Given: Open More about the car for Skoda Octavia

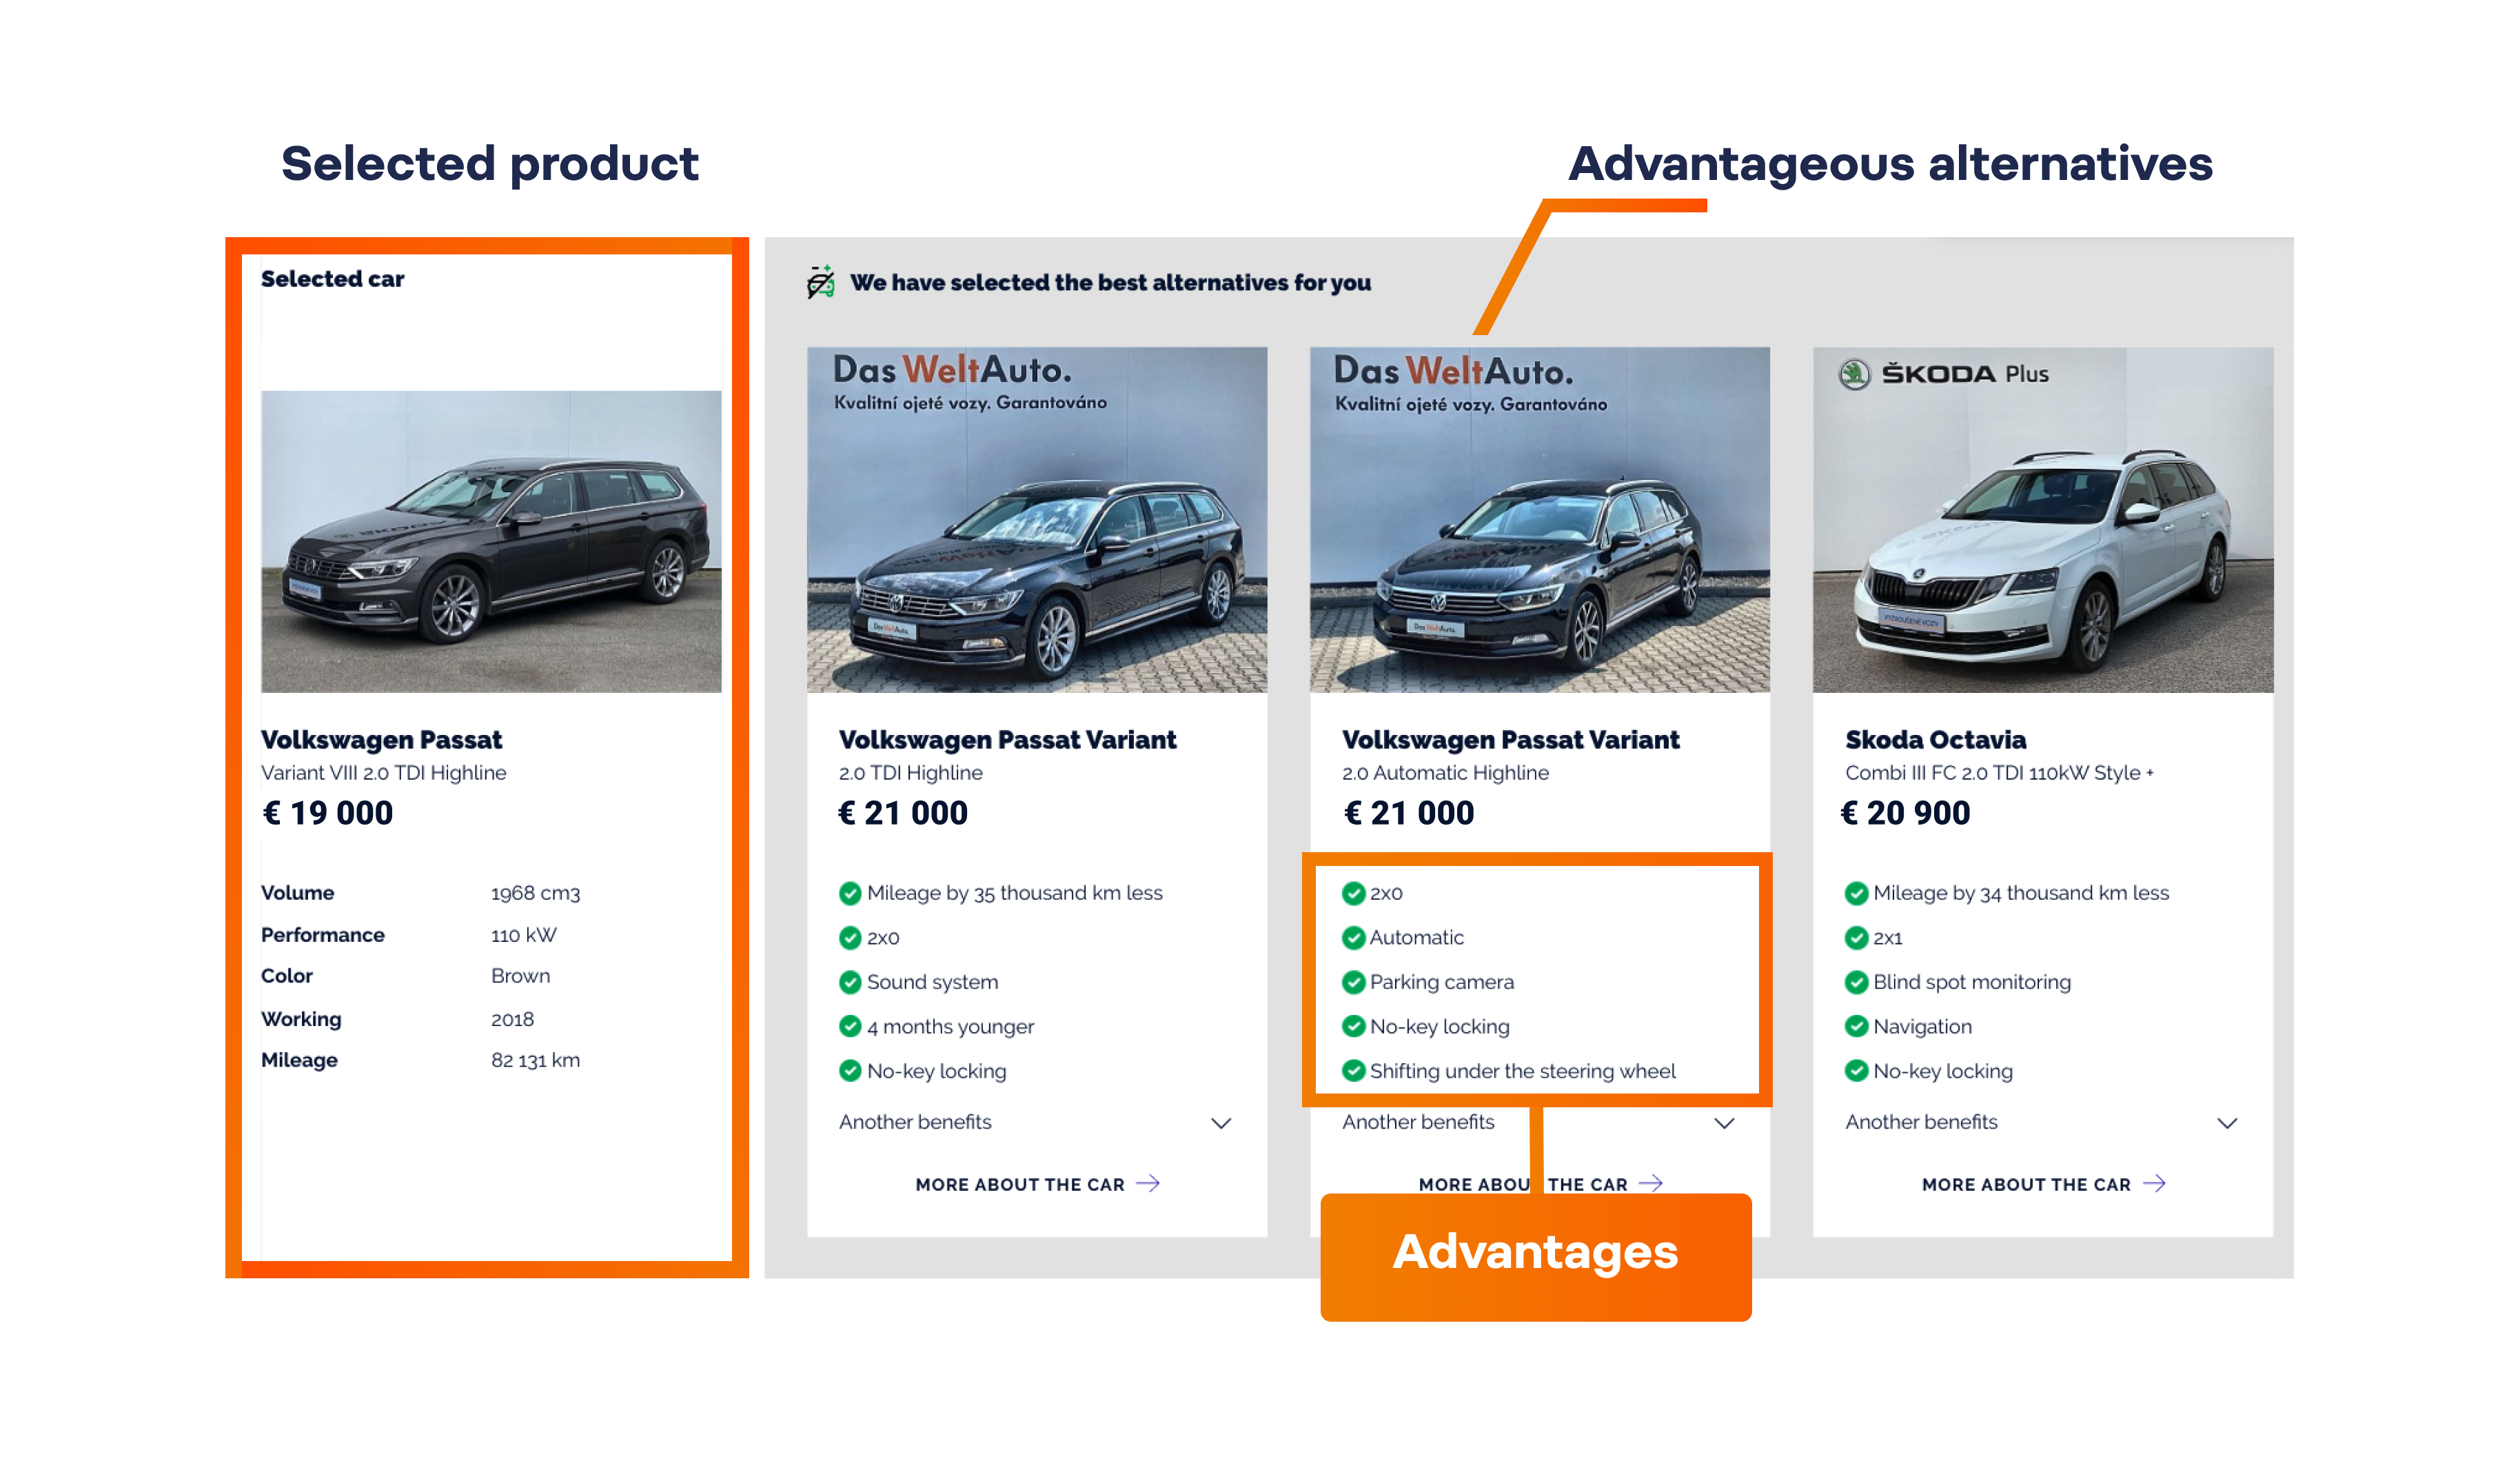Looking at the screenshot, I should pos(2043,1184).
